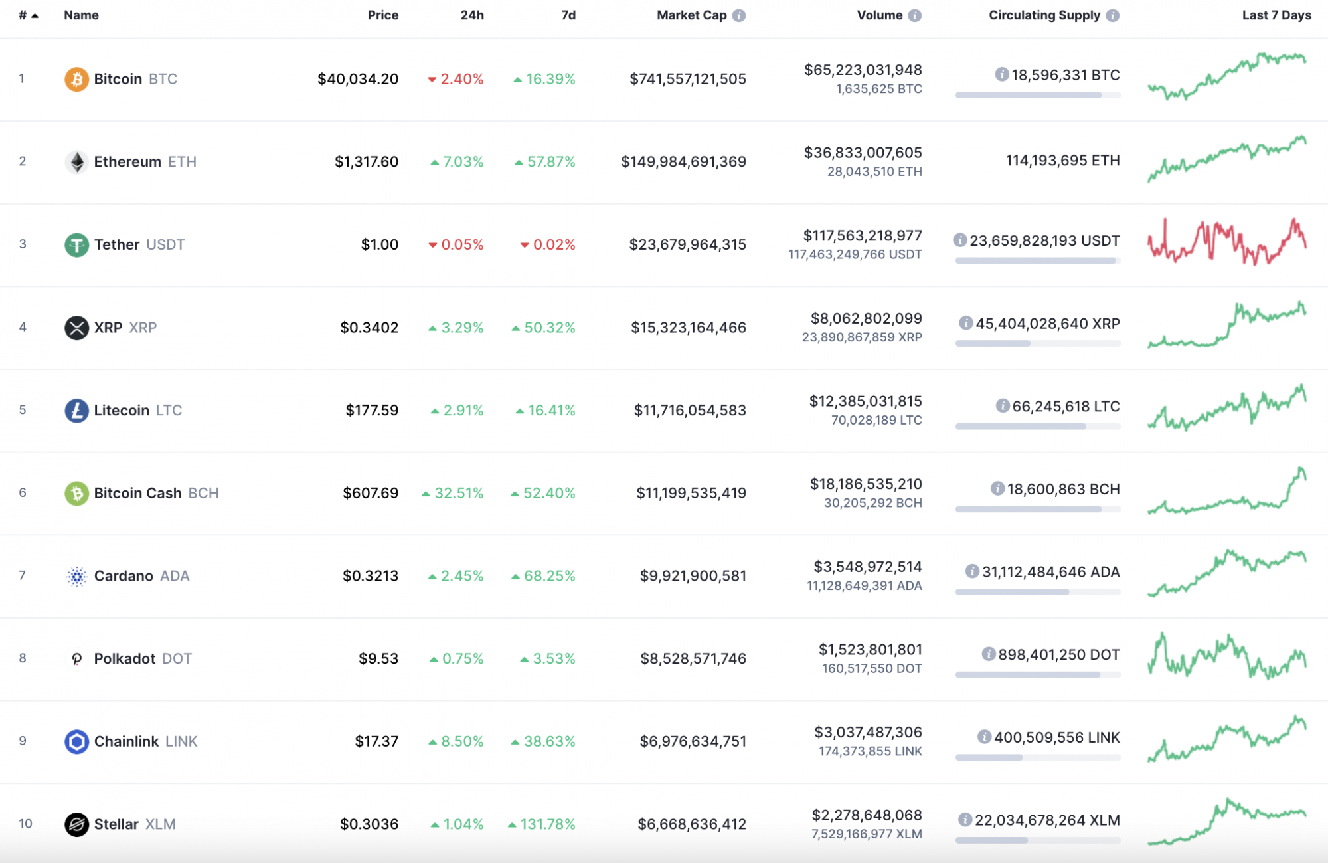1328x863 pixels.
Task: Click the Cardano logo
Action: [76, 575]
